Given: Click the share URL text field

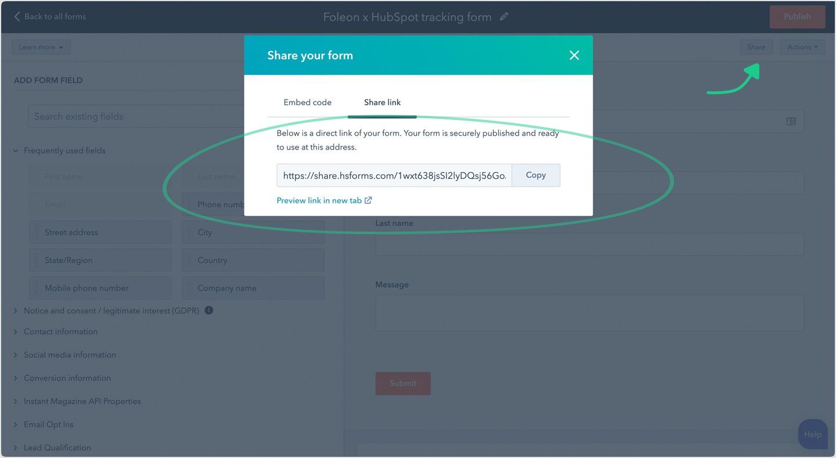Looking at the screenshot, I should (394, 175).
